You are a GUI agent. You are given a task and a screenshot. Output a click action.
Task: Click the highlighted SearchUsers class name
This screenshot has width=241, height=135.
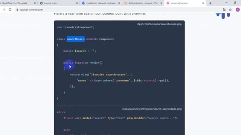[75, 39]
